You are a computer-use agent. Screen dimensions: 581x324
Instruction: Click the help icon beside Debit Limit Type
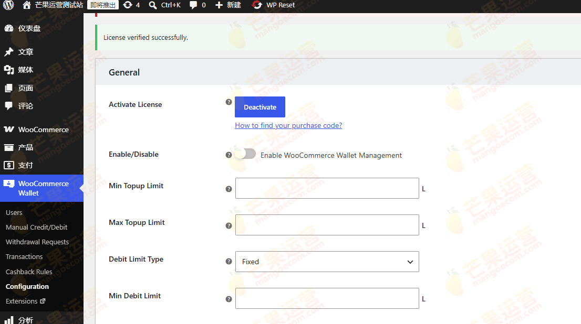229,262
